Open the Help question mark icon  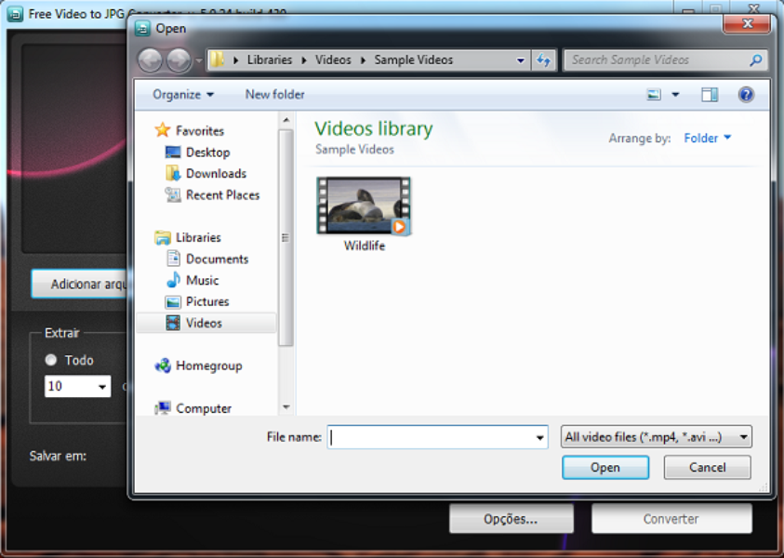tap(745, 95)
